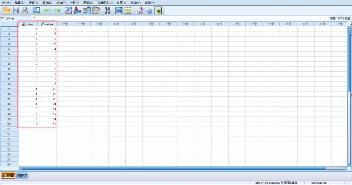
Task: Click the group cell in row 1
Action: point(28,29)
